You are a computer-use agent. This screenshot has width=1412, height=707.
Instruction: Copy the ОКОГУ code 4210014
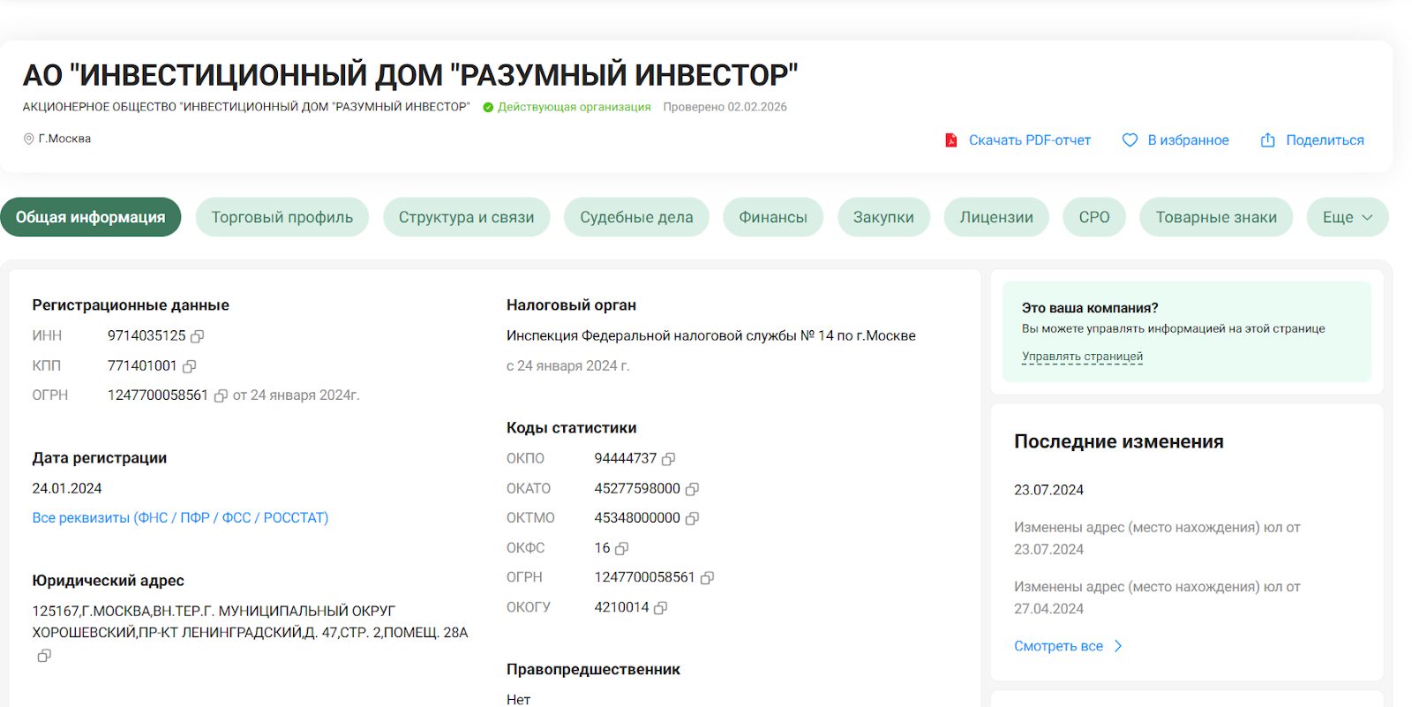coord(660,608)
